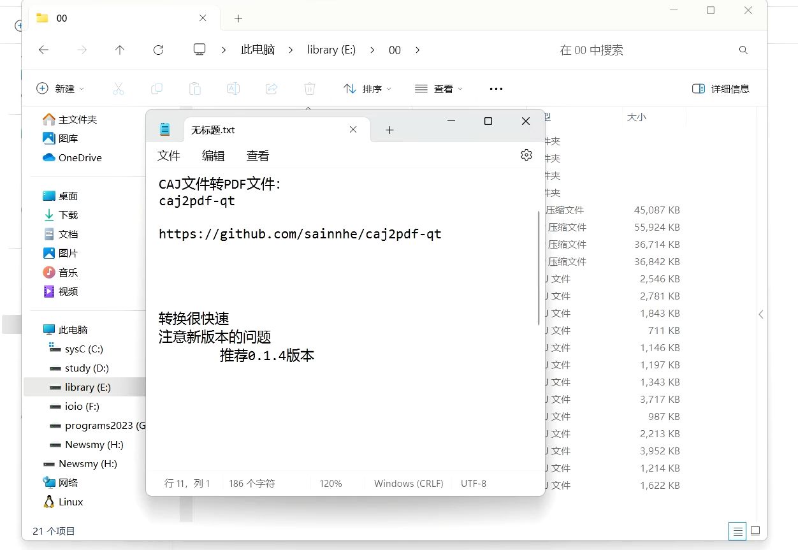Viewport: 798px width, 550px height.
Task: Click the Notepad vertical scrollbar
Action: pyautogui.click(x=539, y=255)
